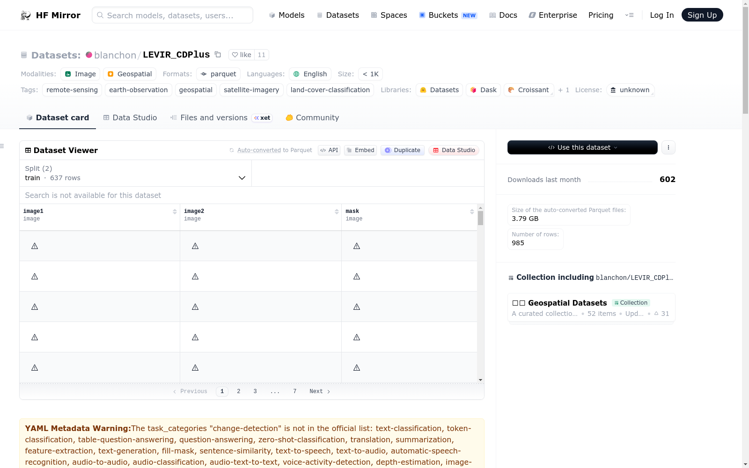Open the Files and versions tab
This screenshot has height=468, width=749.
coord(221,117)
